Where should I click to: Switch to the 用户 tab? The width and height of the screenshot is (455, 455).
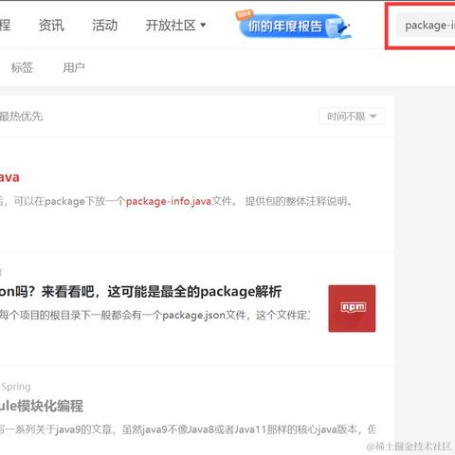pos(74,67)
